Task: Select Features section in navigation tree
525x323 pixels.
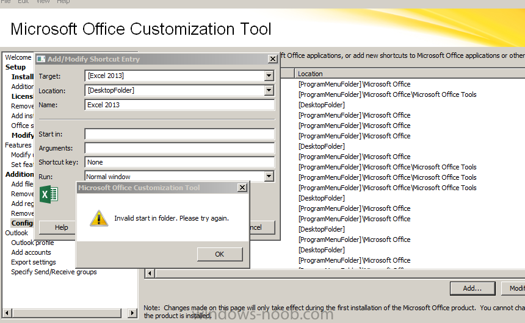Action: coord(18,145)
